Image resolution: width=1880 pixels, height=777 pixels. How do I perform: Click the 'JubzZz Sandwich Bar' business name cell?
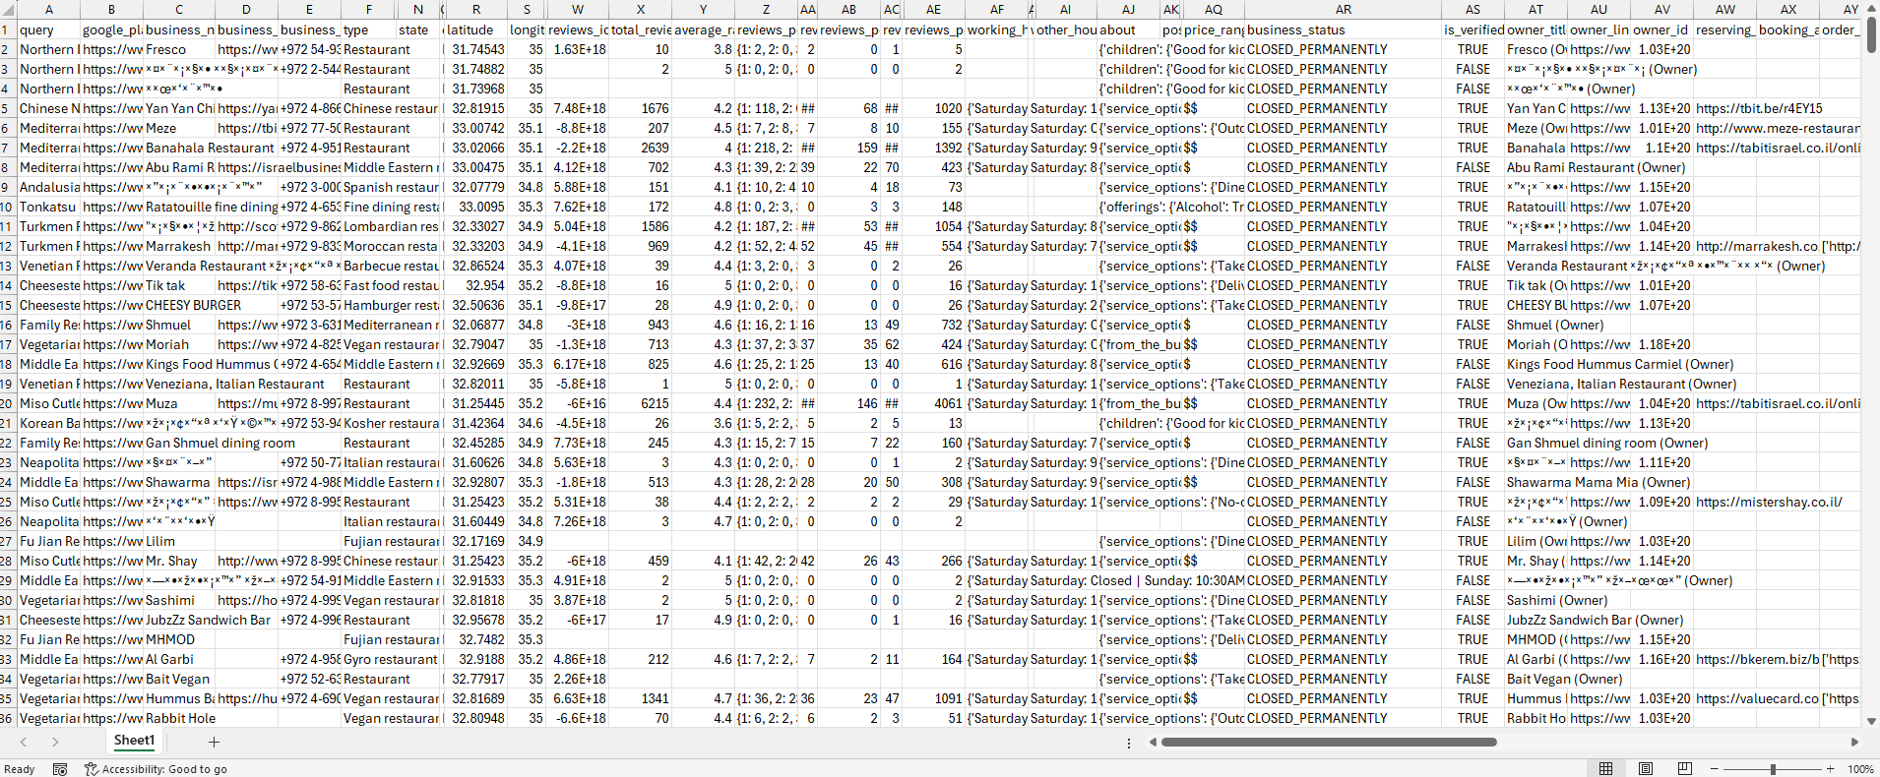click(209, 620)
